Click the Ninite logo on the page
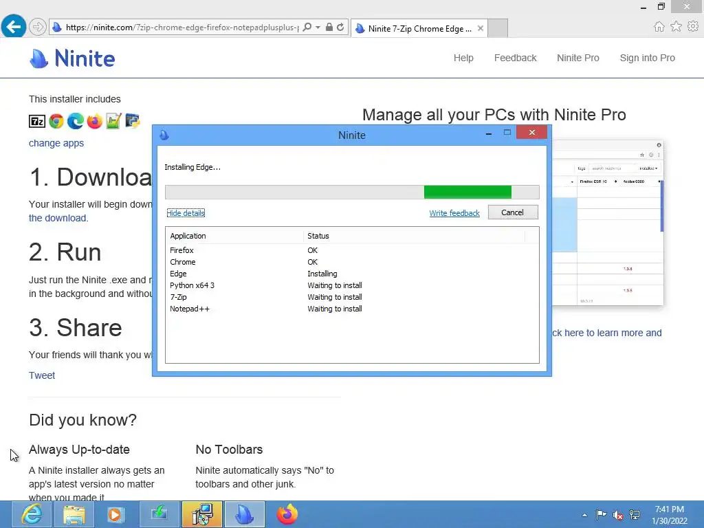The image size is (704, 528). click(x=72, y=58)
